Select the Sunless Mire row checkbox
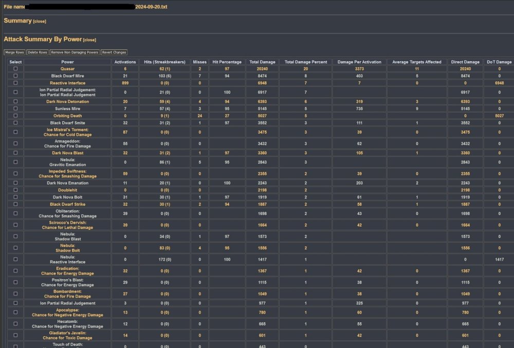This screenshot has height=348, width=514. pos(15,108)
